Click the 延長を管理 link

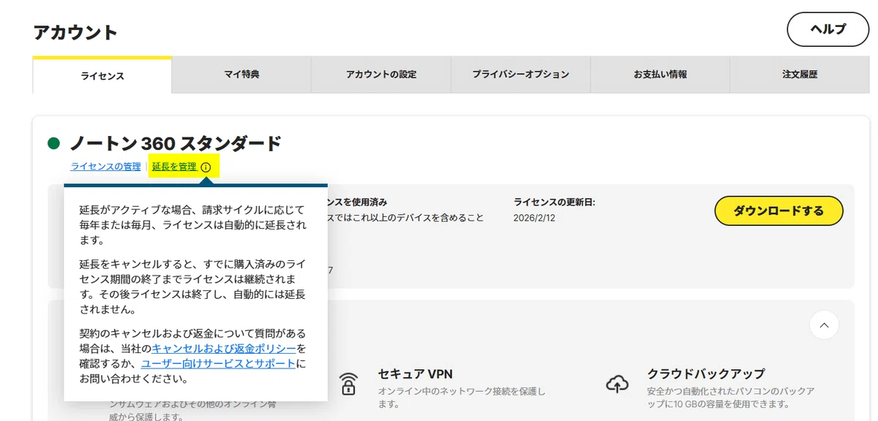(174, 167)
